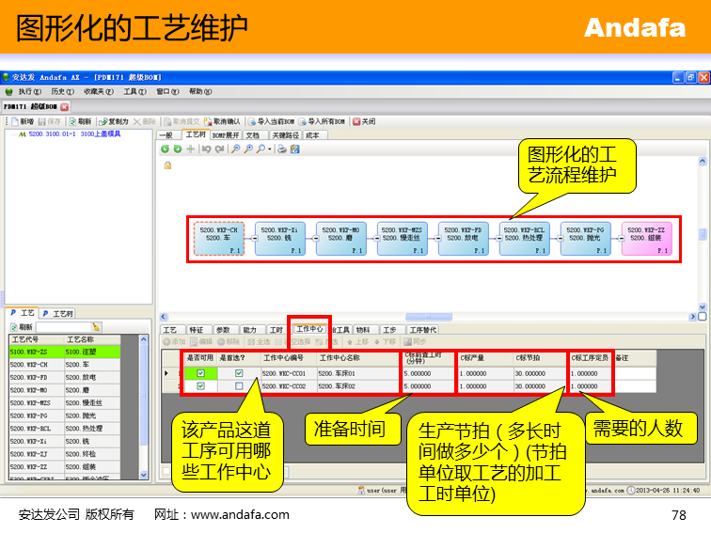Toggle 是否首选 checkbox for 5200.WKC-CC02
Screen dimensions: 711x533
click(238, 386)
